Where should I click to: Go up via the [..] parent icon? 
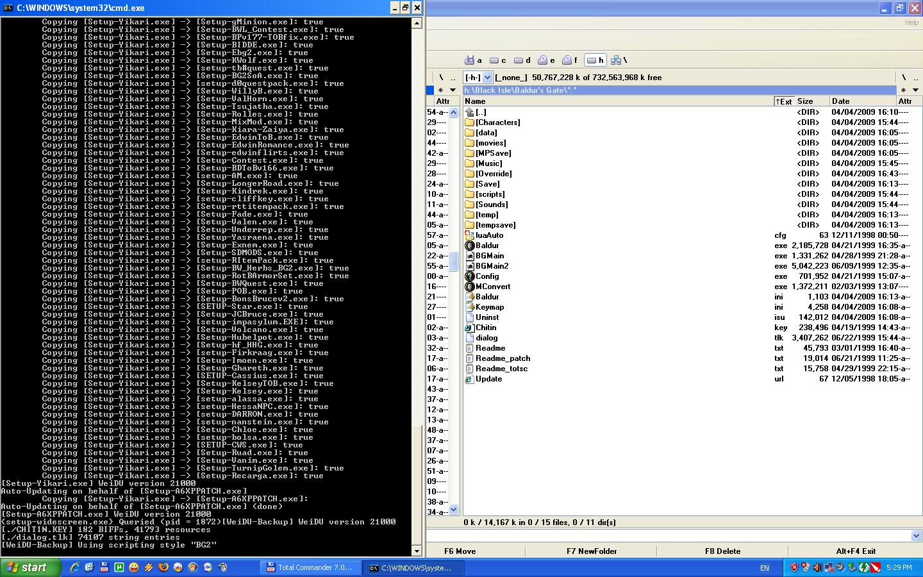pyautogui.click(x=469, y=112)
